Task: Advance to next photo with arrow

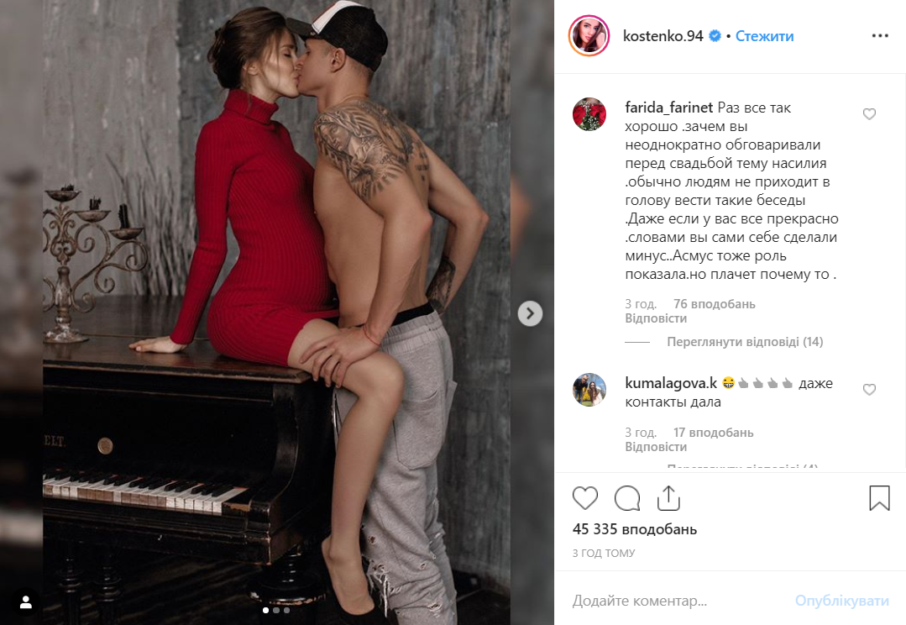Action: pyautogui.click(x=530, y=313)
